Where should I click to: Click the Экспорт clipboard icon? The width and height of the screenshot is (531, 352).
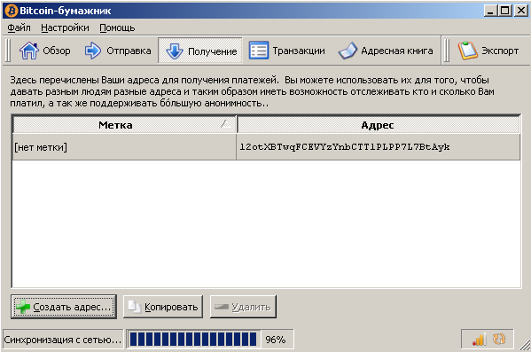[468, 51]
